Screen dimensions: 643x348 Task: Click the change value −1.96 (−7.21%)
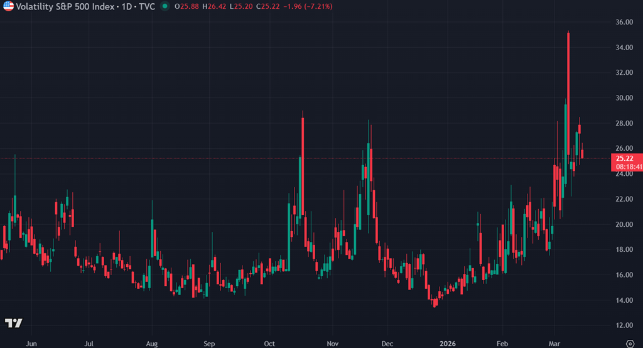click(x=307, y=6)
